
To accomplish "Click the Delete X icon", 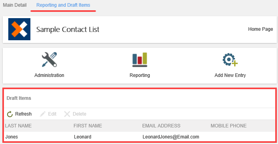I will click(x=67, y=114).
